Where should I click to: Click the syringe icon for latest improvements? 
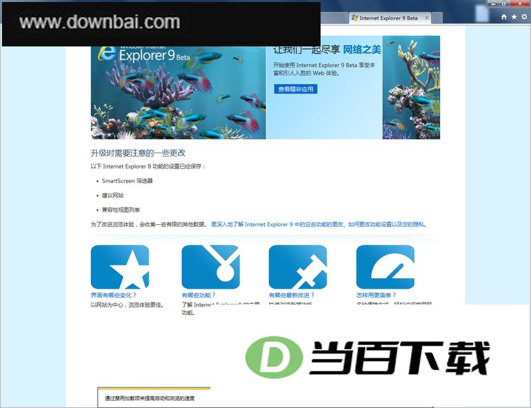point(297,267)
